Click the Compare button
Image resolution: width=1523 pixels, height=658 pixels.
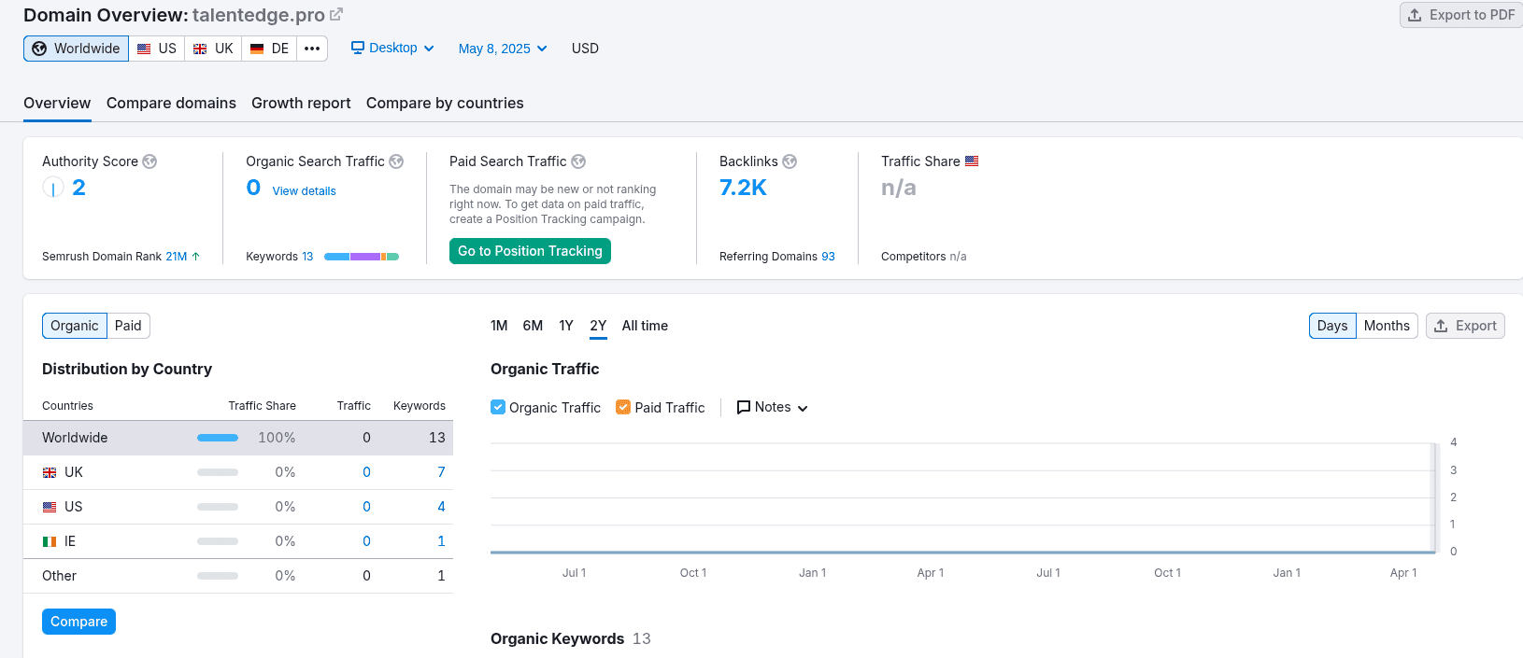click(78, 622)
